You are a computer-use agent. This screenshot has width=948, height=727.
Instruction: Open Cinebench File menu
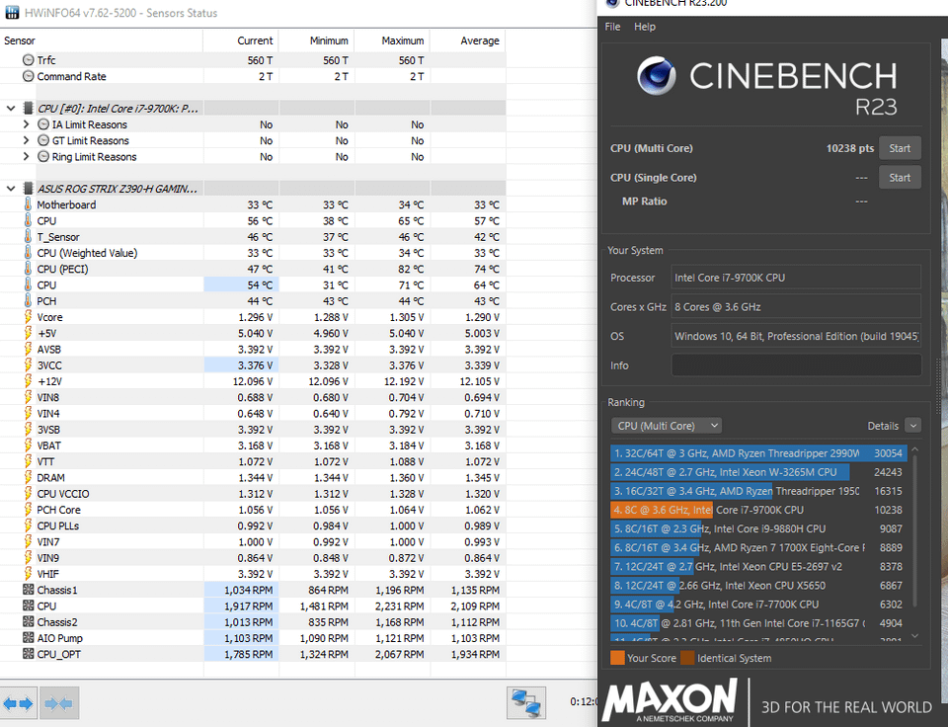tap(612, 27)
